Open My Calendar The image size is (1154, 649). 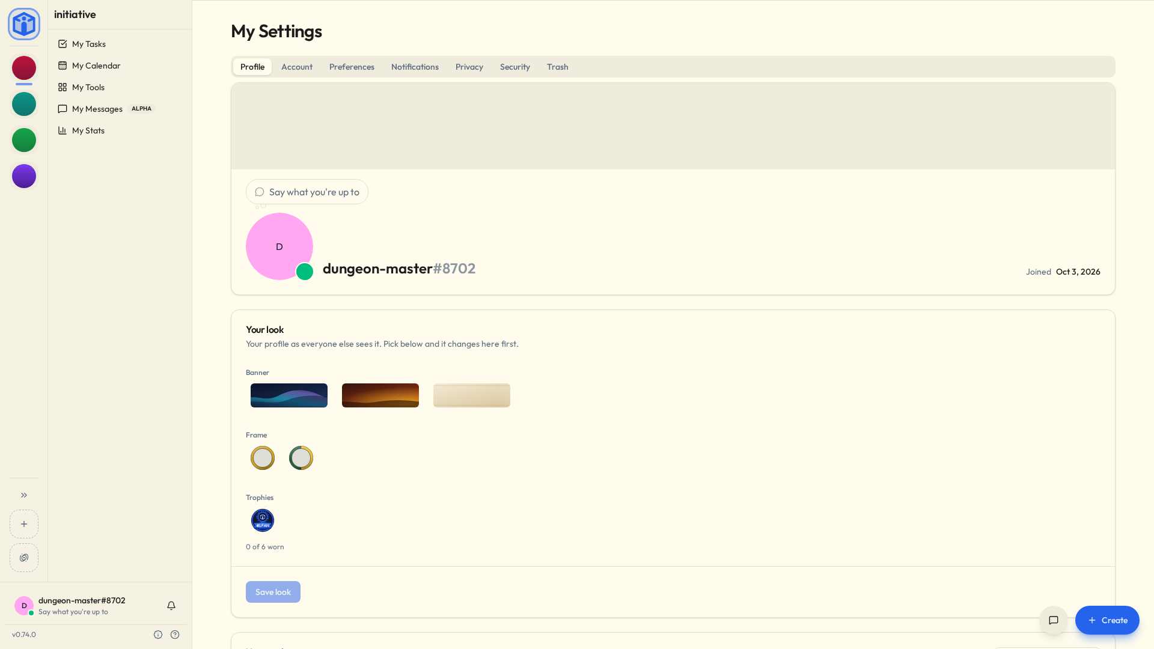coord(120,66)
